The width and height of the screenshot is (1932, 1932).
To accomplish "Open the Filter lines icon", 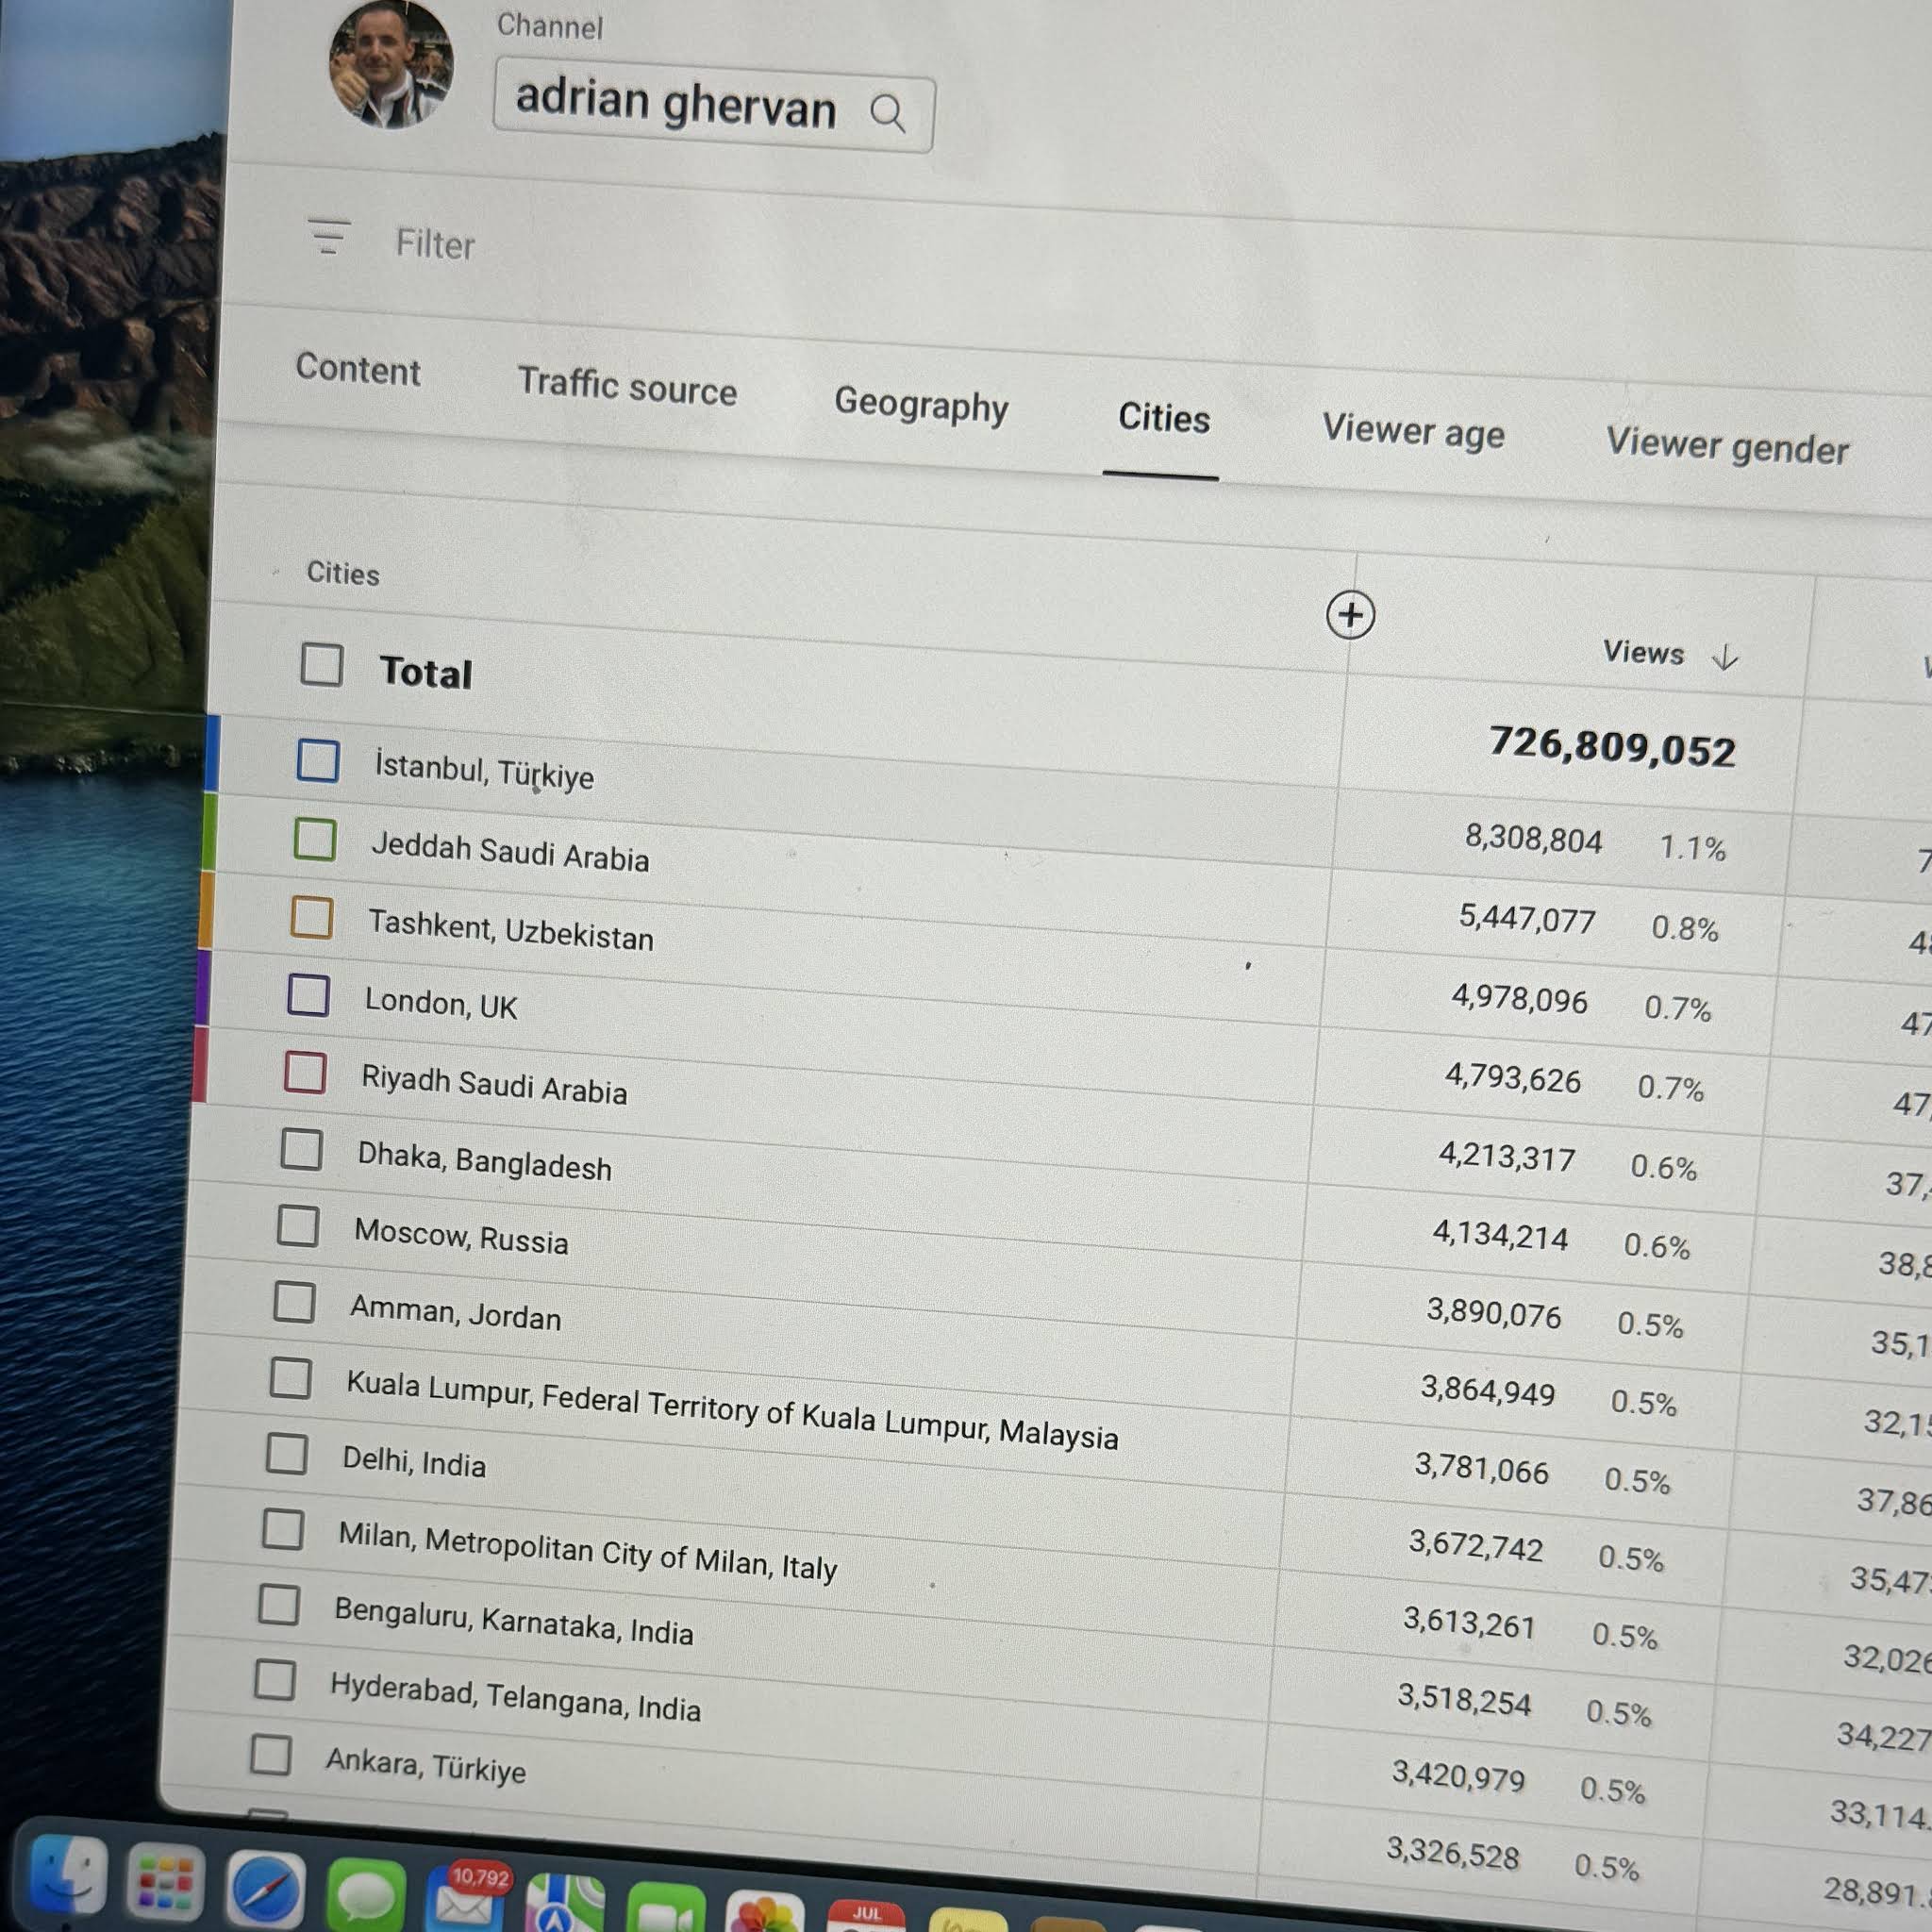I will click(x=327, y=237).
